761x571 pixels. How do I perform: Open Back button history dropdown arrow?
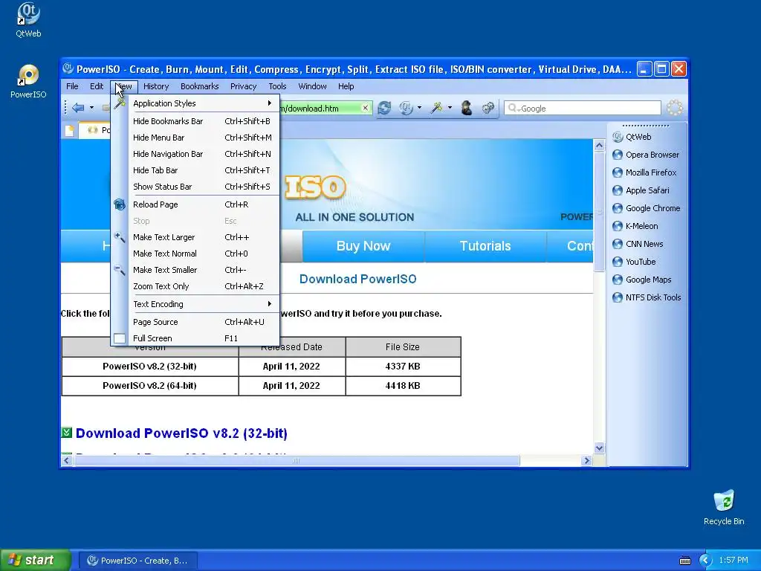click(91, 108)
